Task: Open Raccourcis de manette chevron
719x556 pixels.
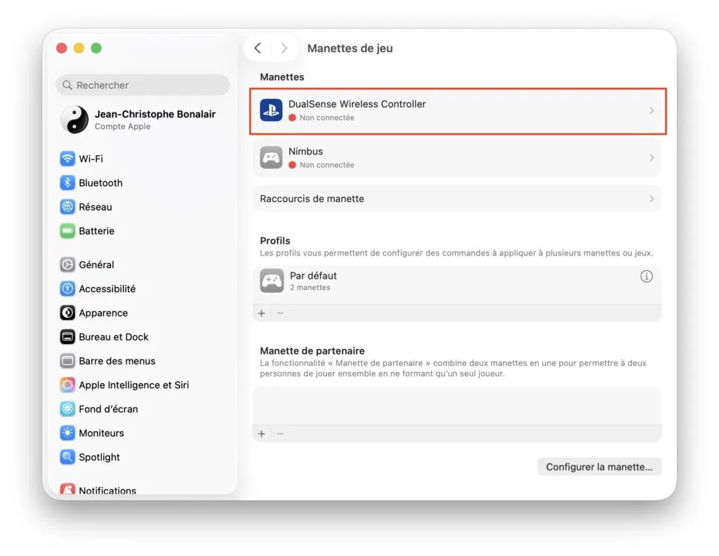Action: coord(651,199)
